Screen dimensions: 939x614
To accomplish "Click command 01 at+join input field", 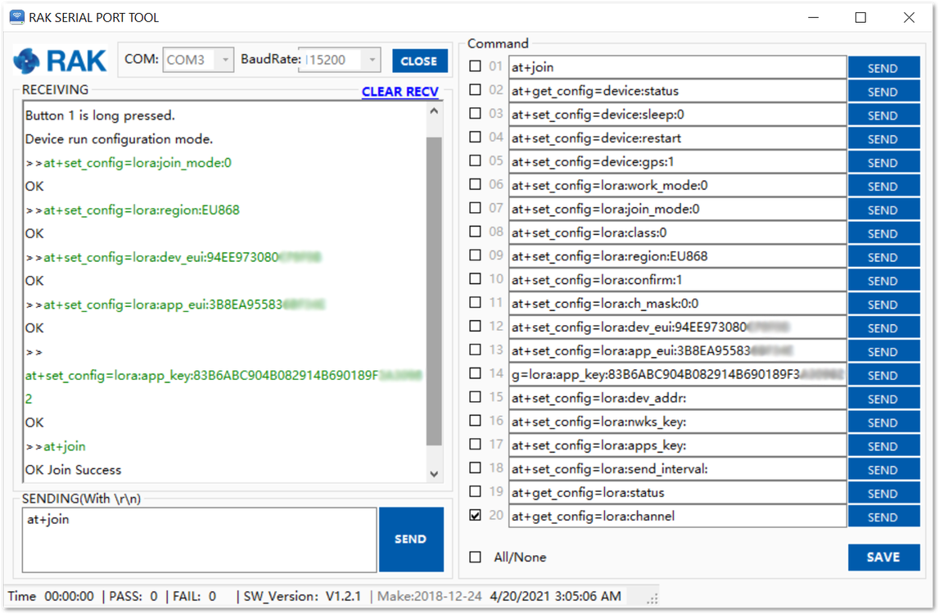I will click(677, 67).
